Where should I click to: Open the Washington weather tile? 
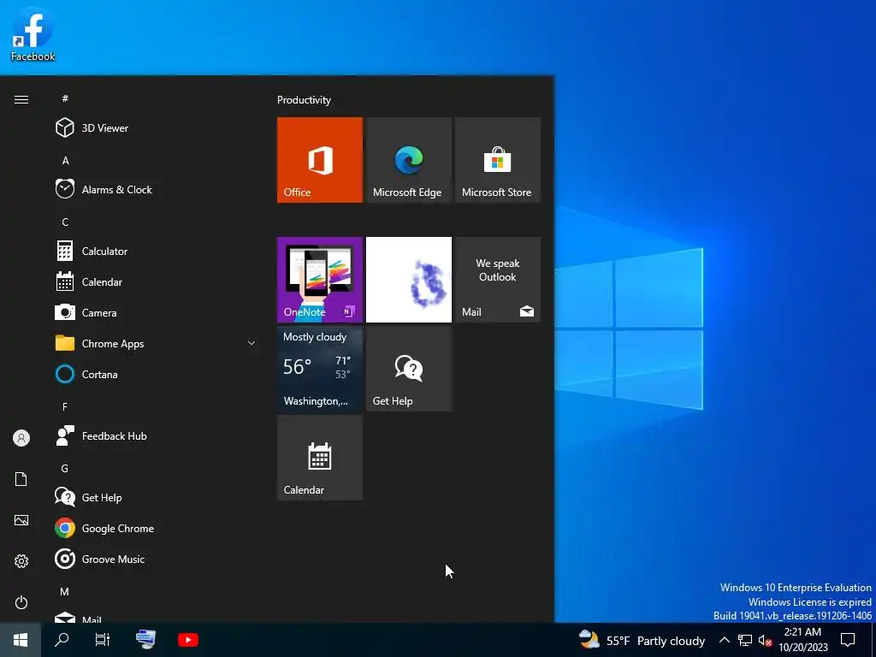[320, 369]
